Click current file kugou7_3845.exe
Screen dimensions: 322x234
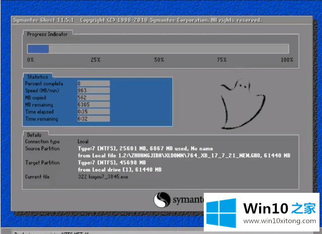[x=103, y=177]
